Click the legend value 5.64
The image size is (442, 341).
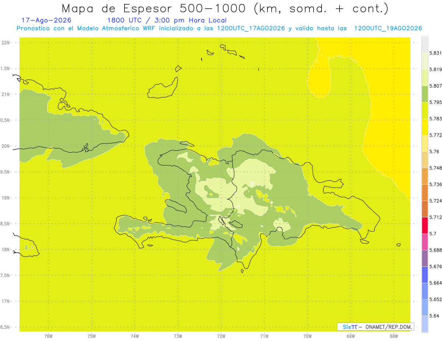(435, 316)
